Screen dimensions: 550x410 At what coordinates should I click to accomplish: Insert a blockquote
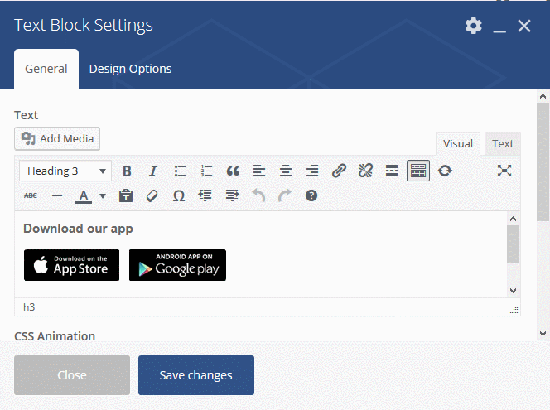click(233, 171)
